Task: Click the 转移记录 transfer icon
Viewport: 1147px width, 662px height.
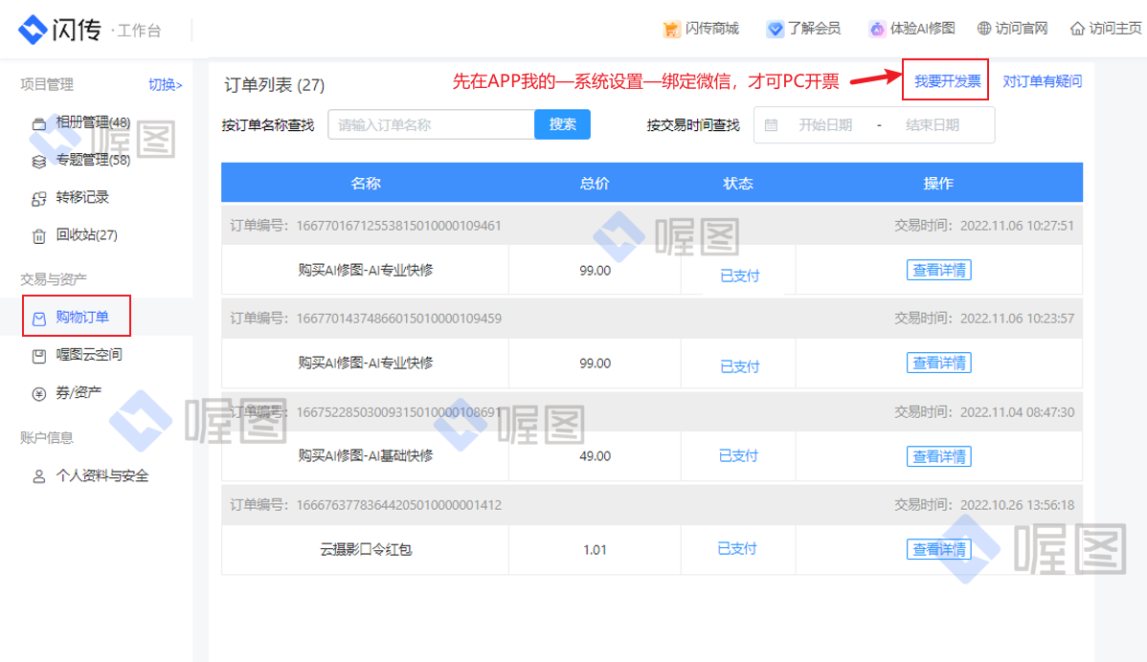Action: point(38,199)
